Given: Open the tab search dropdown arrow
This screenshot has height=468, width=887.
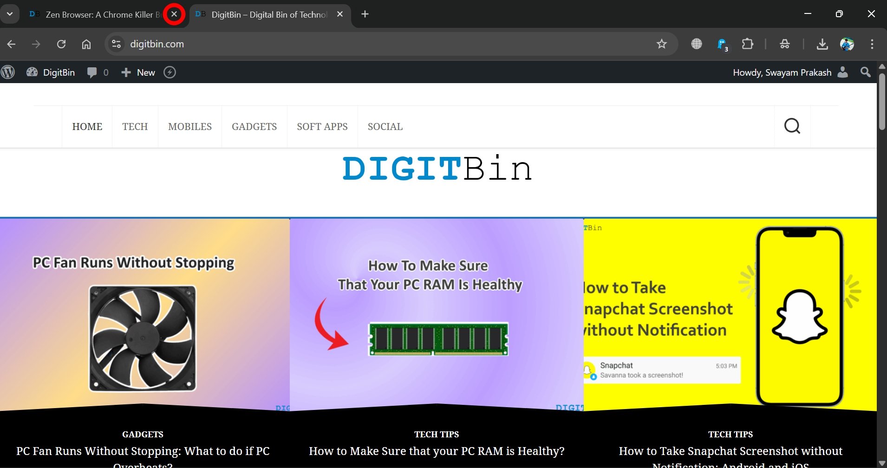Looking at the screenshot, I should tap(10, 14).
